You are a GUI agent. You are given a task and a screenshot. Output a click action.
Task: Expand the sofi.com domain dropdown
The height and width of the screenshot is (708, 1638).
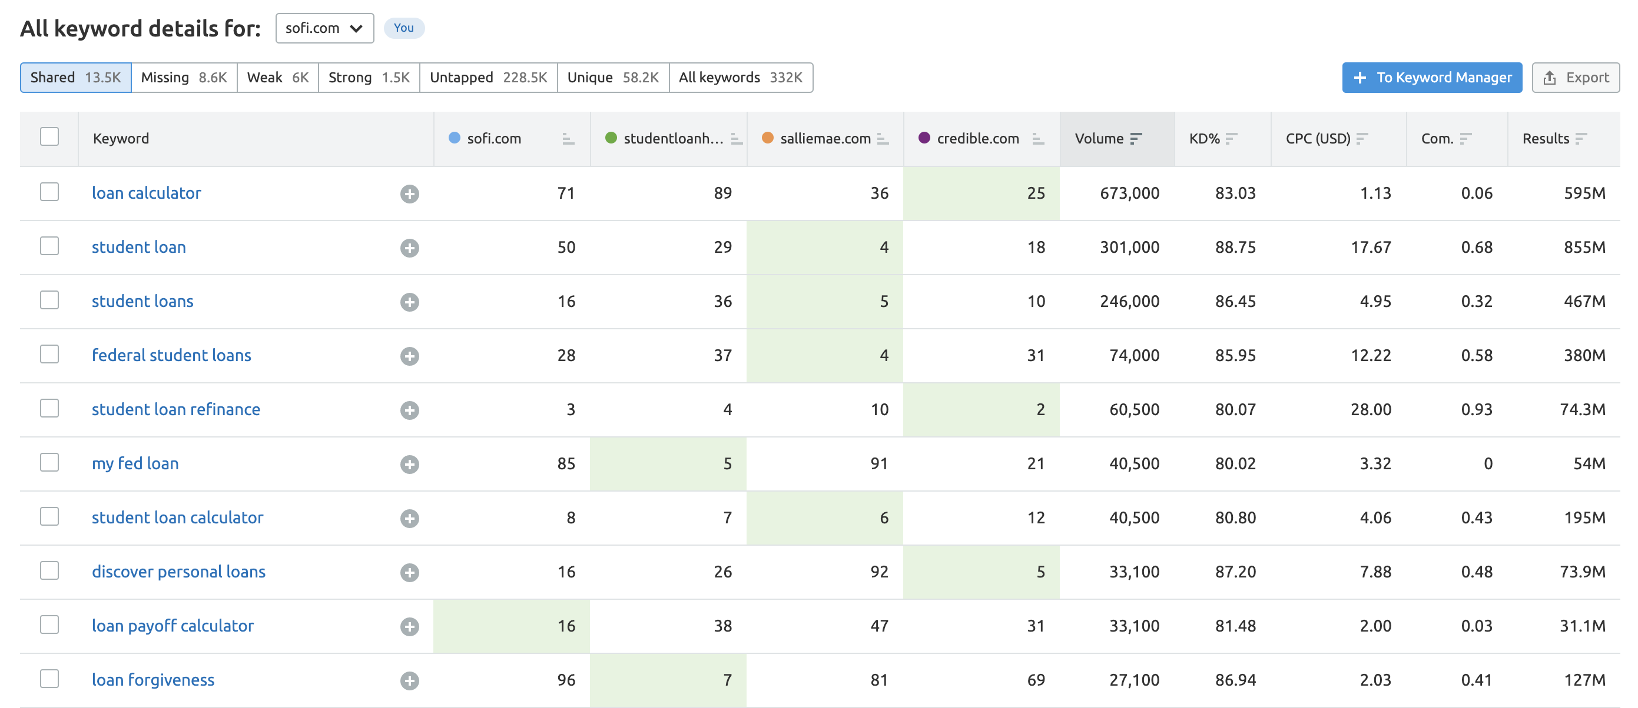[325, 28]
